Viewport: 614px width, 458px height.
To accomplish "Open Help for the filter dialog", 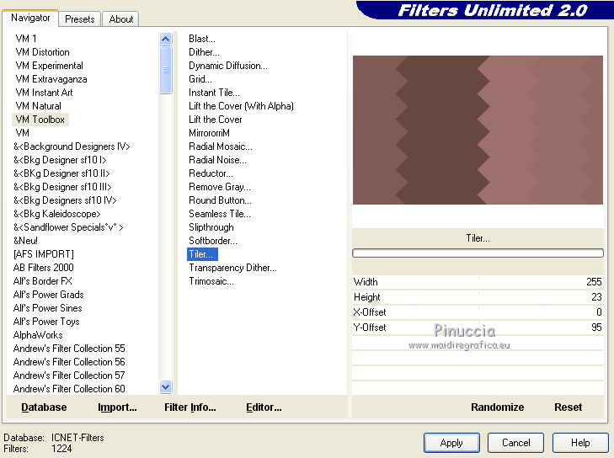I will (580, 443).
